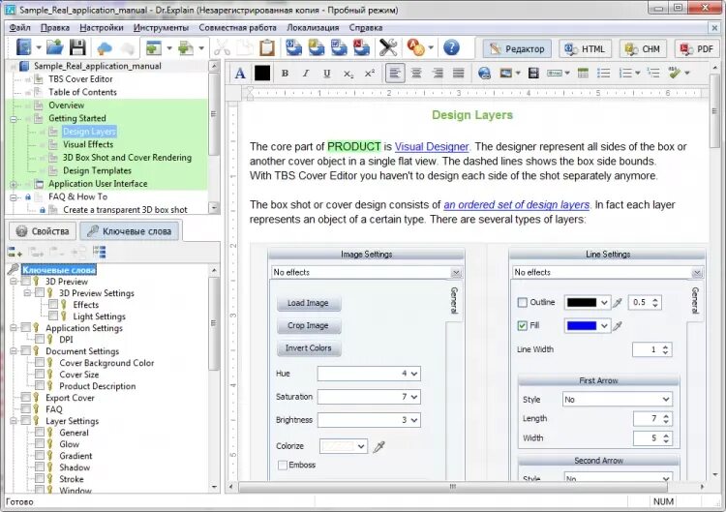Click the font style letter A icon
726x512 pixels.
[x=240, y=74]
